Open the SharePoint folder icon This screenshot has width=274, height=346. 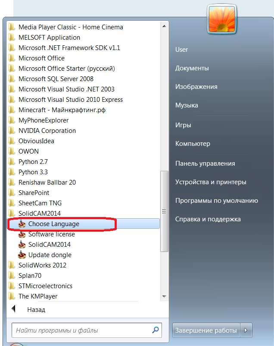coord(12,193)
